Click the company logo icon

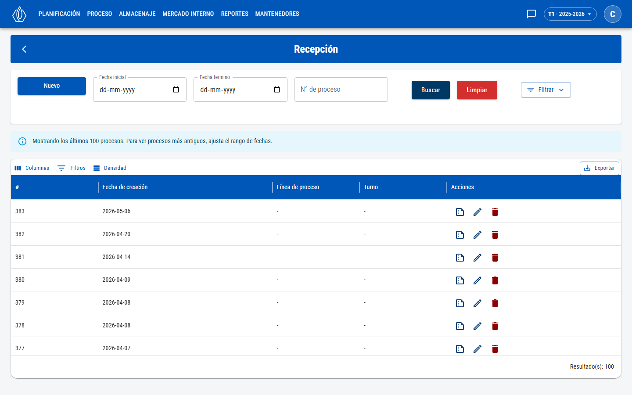[x=19, y=14]
